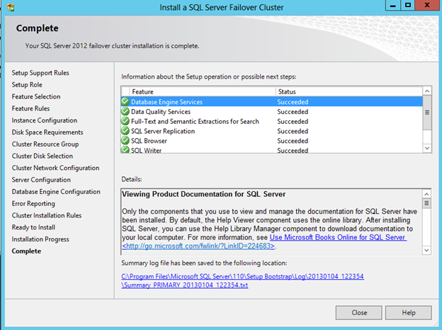Open the Summary_PRIMARY log file link

[184, 285]
